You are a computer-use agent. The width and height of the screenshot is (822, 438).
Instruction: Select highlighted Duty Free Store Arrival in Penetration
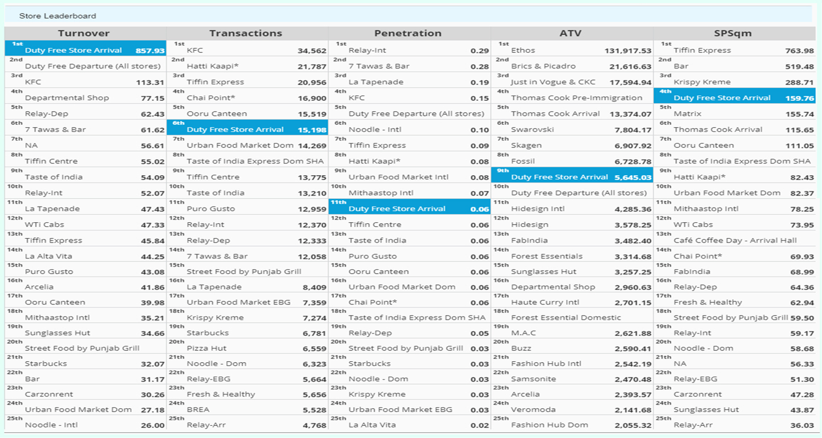click(x=397, y=209)
